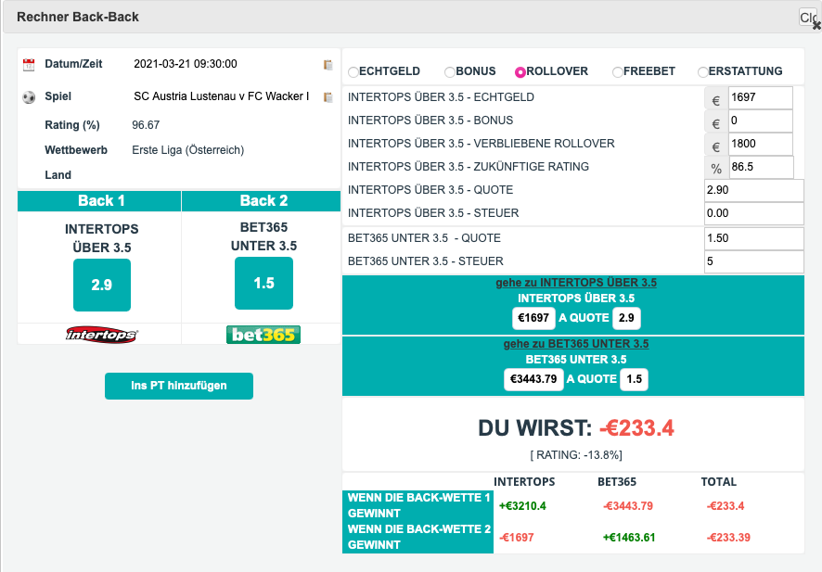Enable the FREEBET mode
Image resolution: width=822 pixels, height=572 pixels.
(617, 70)
